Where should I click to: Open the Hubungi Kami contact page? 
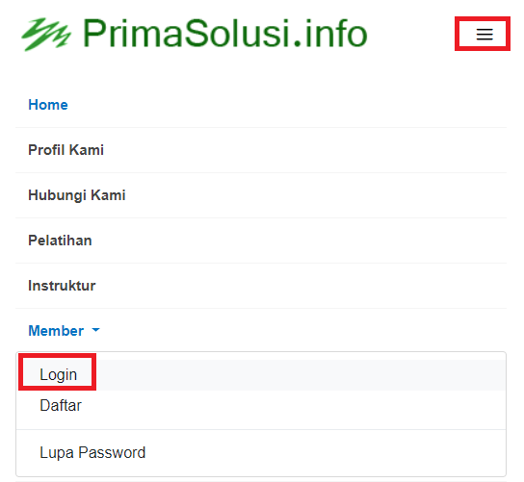[x=76, y=195]
